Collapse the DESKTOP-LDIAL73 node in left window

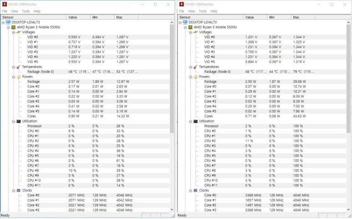(x=3, y=22)
